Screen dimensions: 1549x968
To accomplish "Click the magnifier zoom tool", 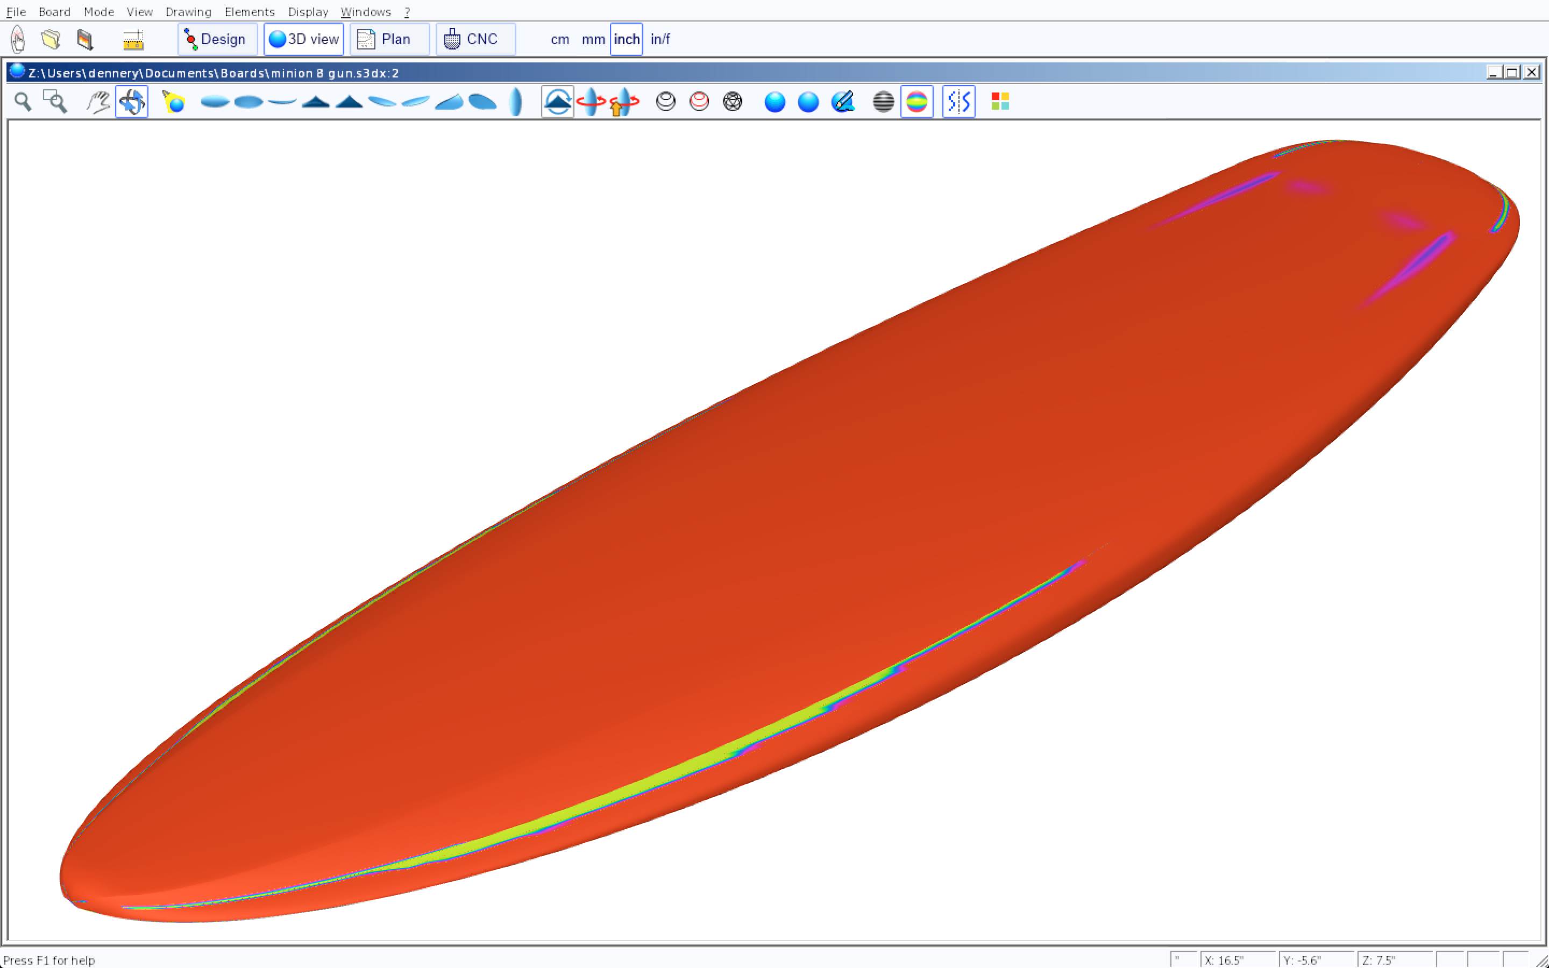I will [x=23, y=102].
